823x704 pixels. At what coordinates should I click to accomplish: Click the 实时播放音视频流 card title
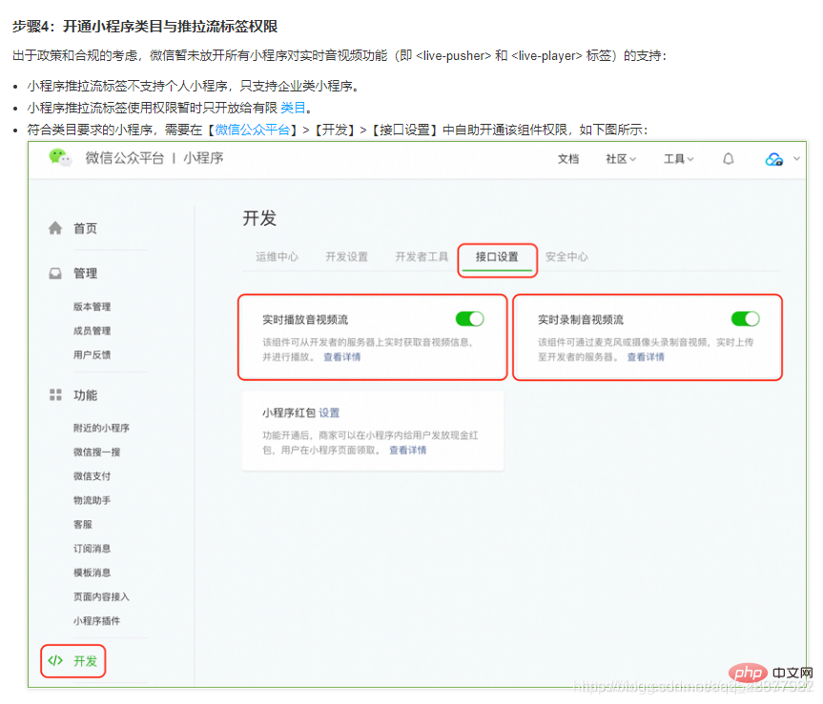pos(305,319)
